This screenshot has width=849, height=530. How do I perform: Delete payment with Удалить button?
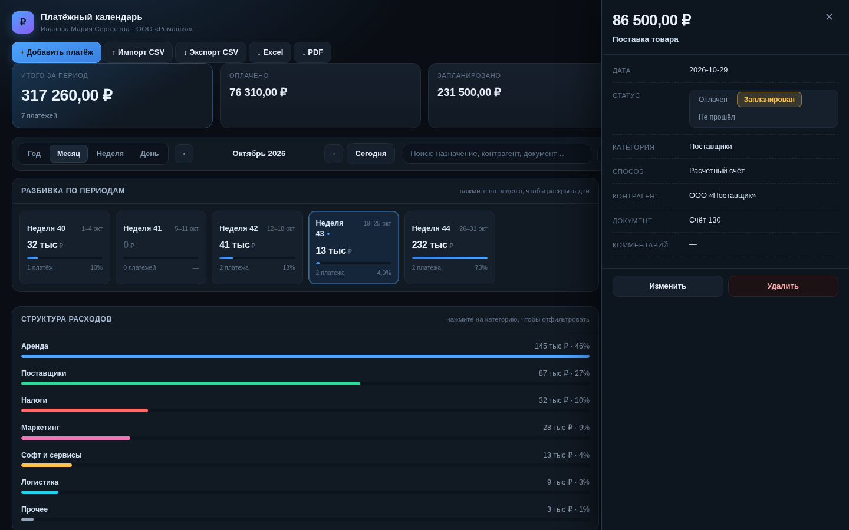(783, 286)
